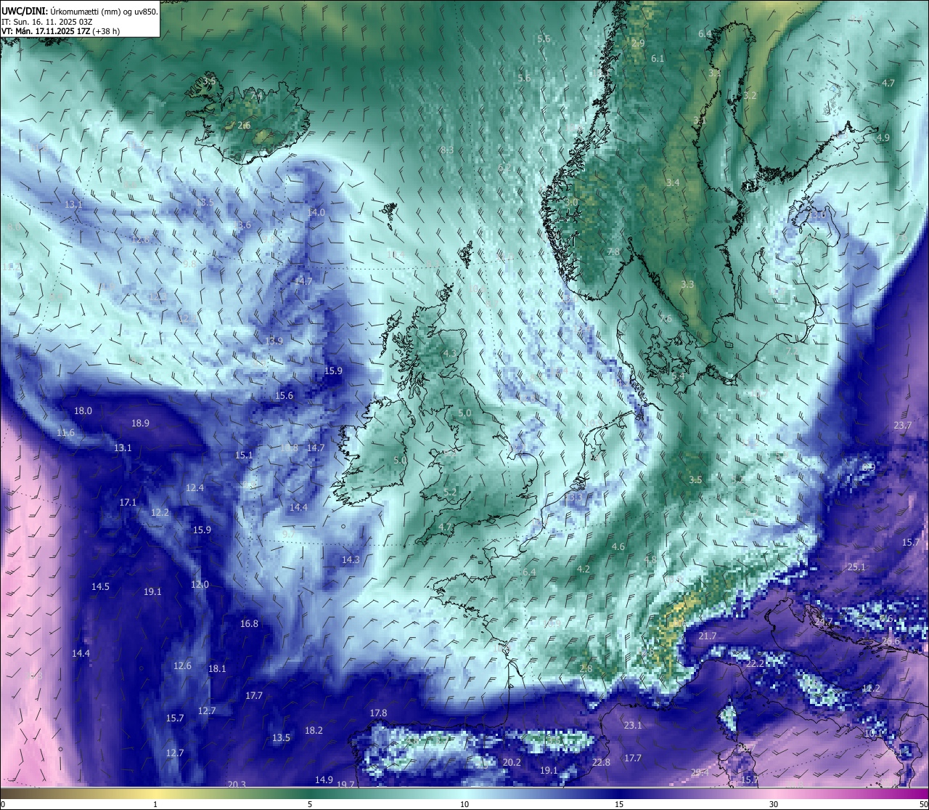Screen dimensions: 929x810
Task: Click the colorbar tick label 10
Action: tap(464, 804)
